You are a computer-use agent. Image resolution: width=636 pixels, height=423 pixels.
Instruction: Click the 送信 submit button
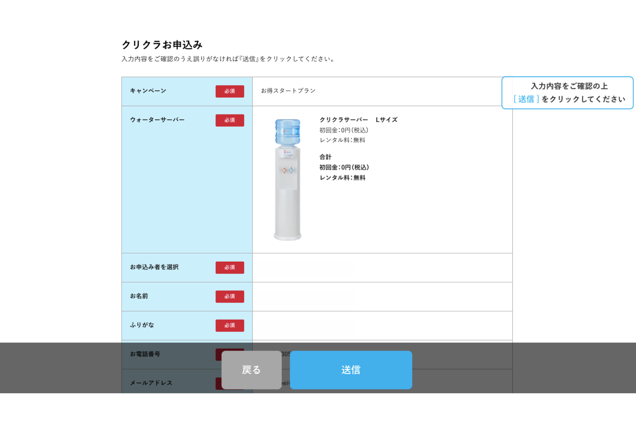pos(351,370)
